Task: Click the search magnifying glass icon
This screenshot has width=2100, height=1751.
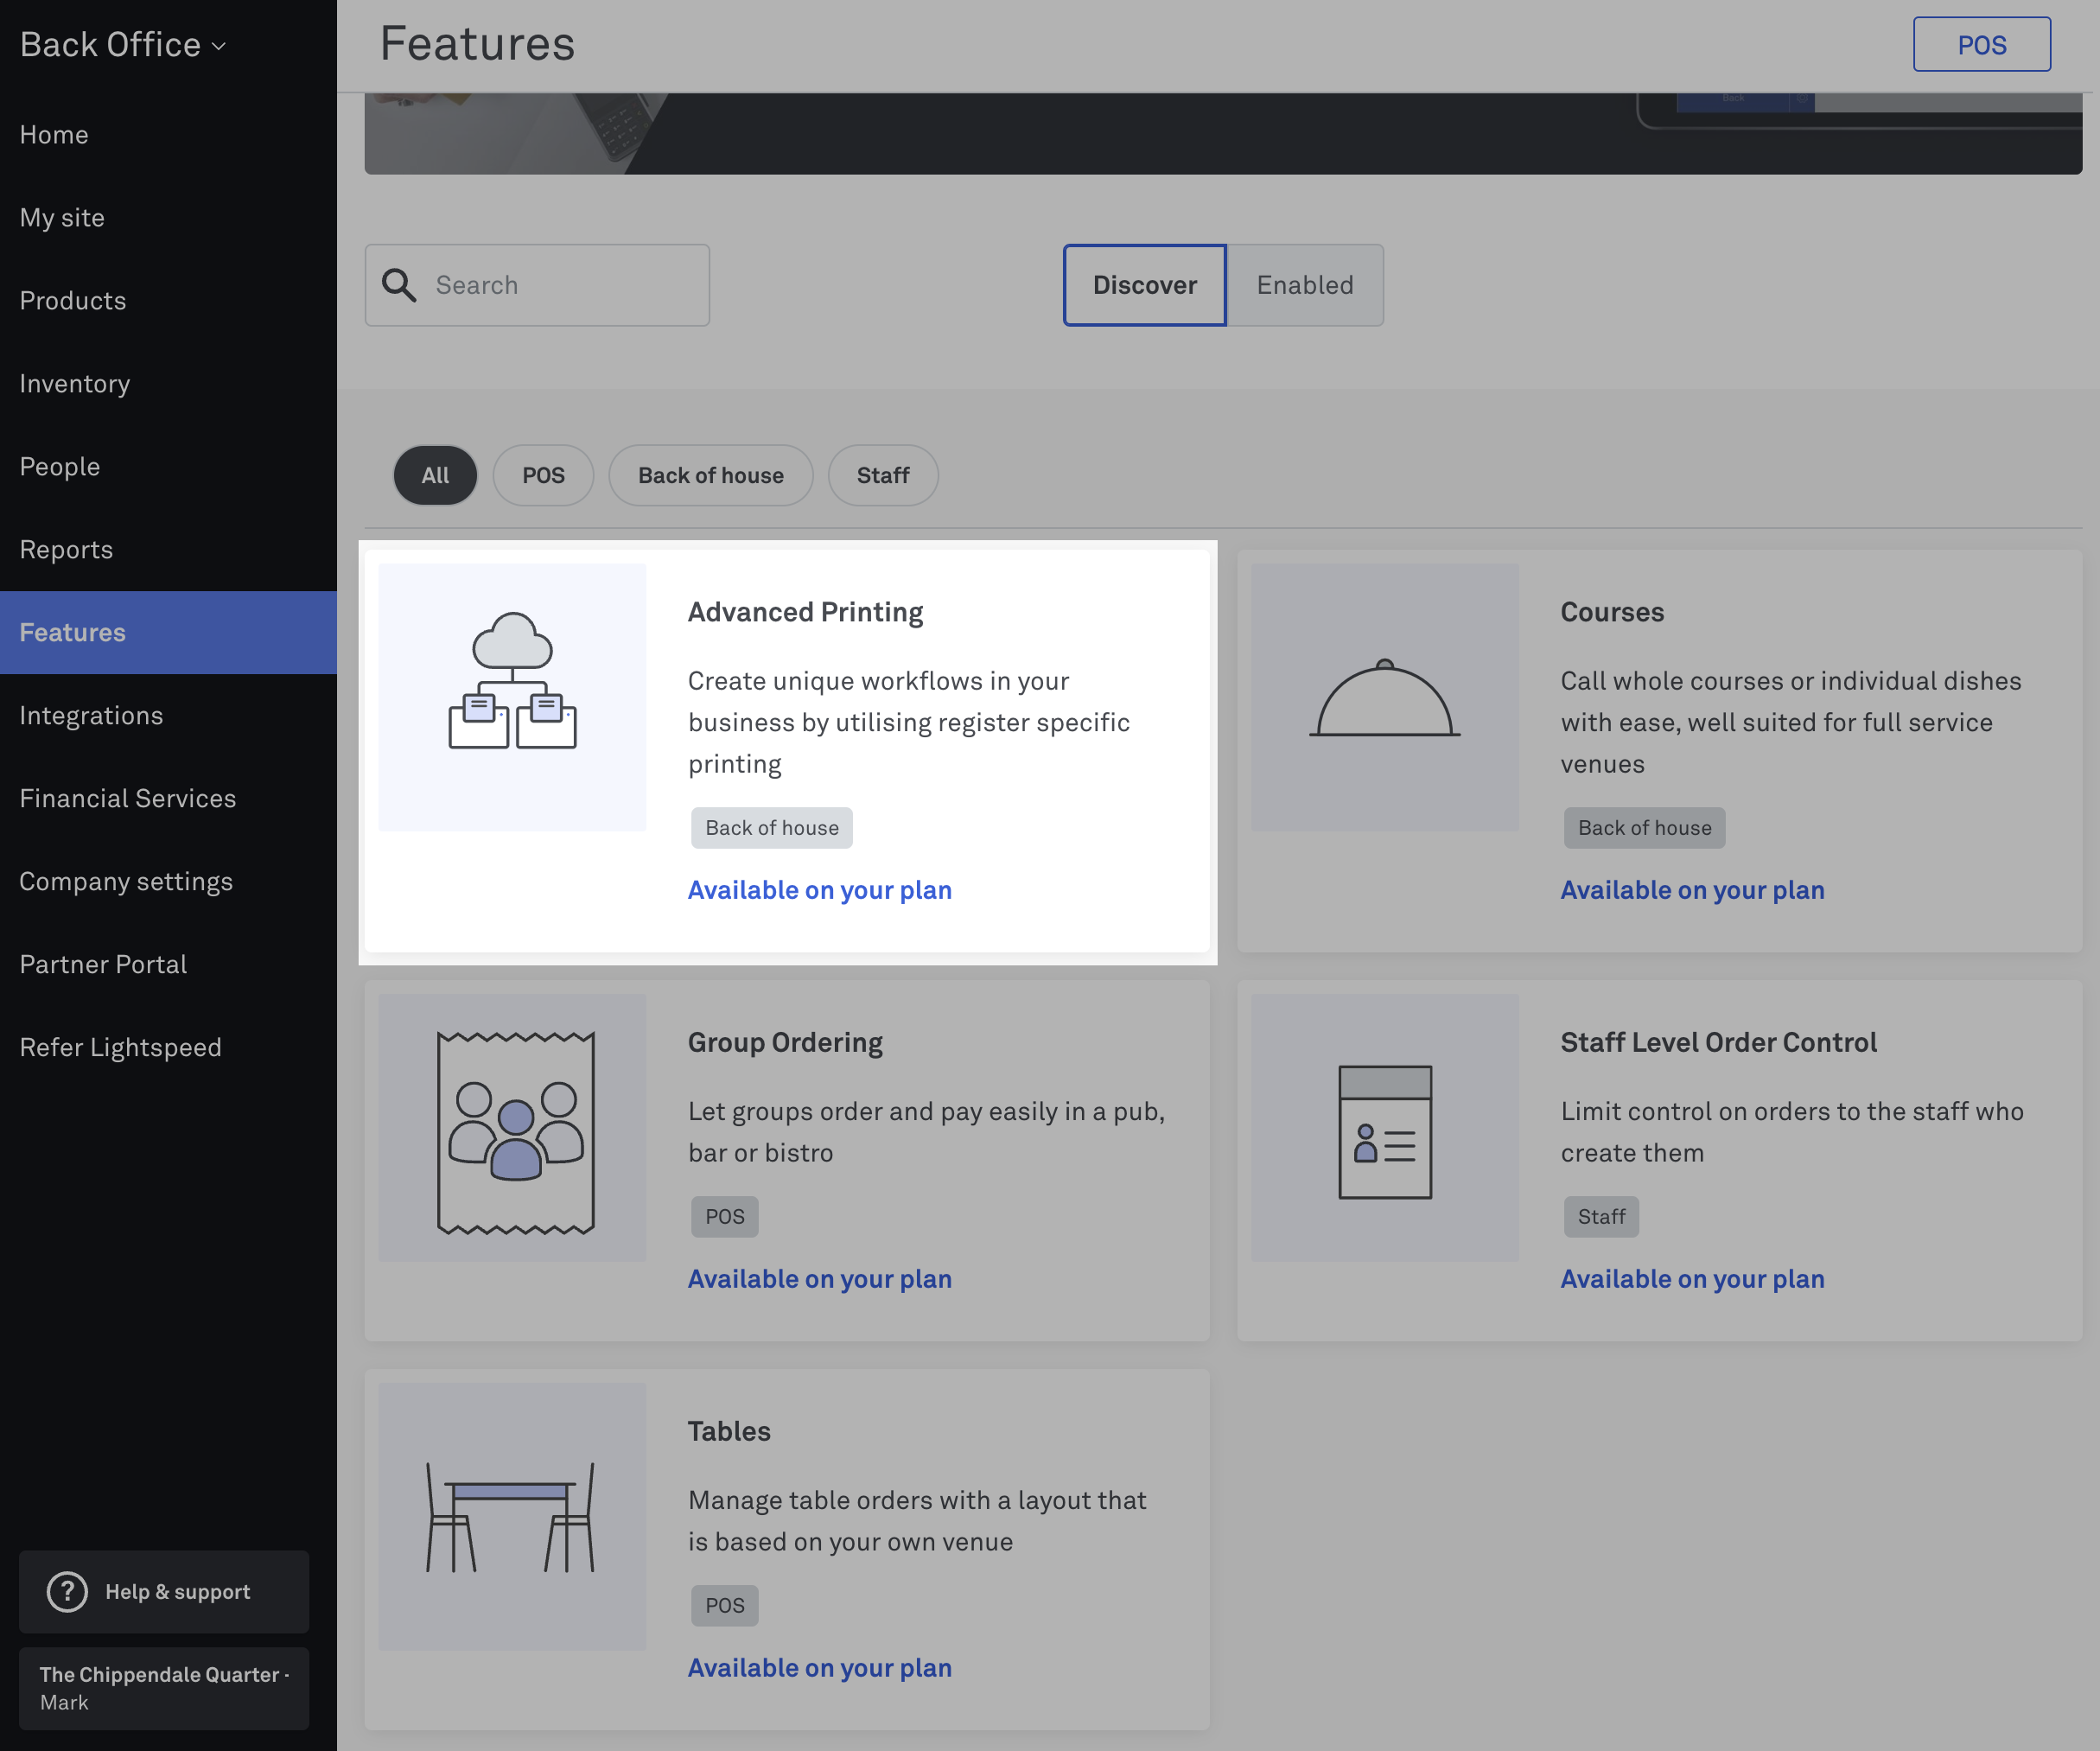Action: (399, 285)
